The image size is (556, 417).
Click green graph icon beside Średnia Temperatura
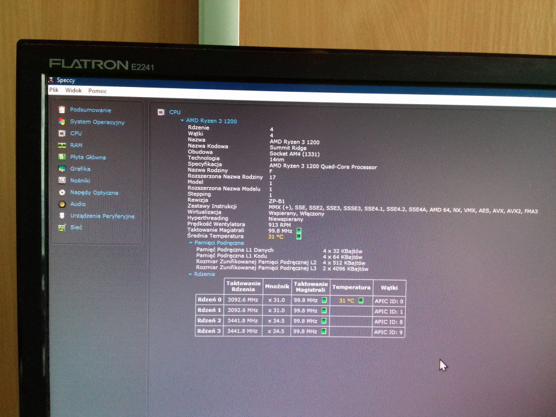[x=299, y=236]
